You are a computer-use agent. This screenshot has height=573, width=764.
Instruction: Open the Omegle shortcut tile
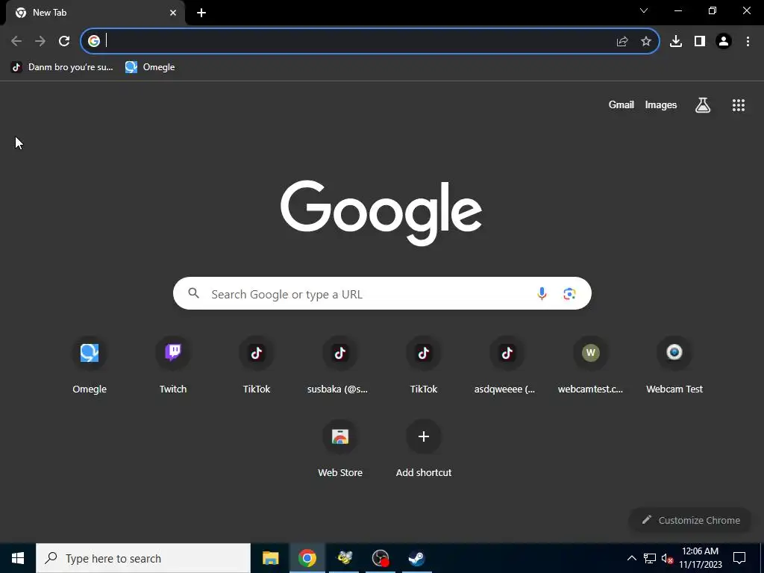(x=90, y=366)
